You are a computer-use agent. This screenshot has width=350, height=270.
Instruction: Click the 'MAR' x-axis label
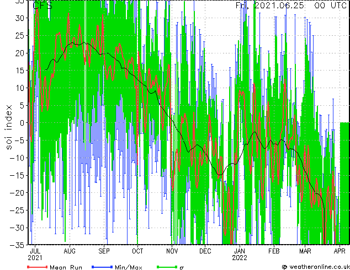(x=305, y=251)
